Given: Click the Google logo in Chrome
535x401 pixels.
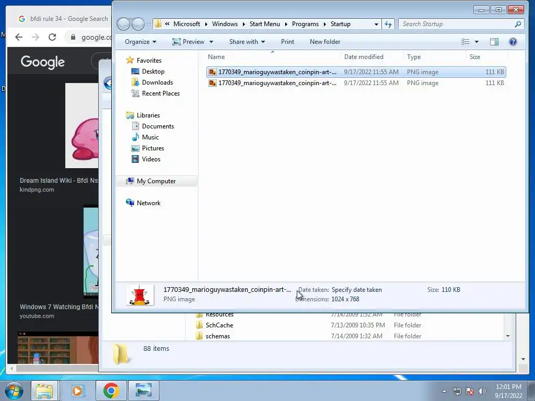Looking at the screenshot, I should (43, 62).
